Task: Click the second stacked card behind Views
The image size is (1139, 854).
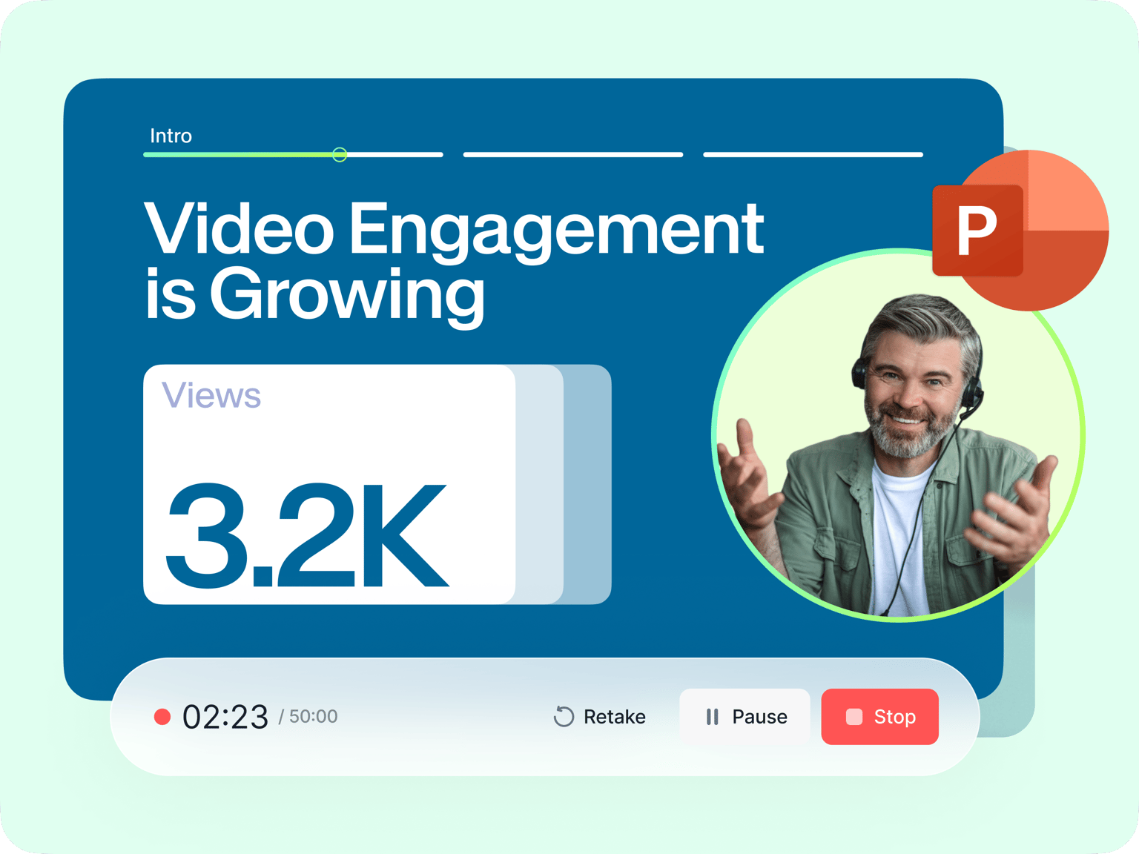Action: coord(540,484)
